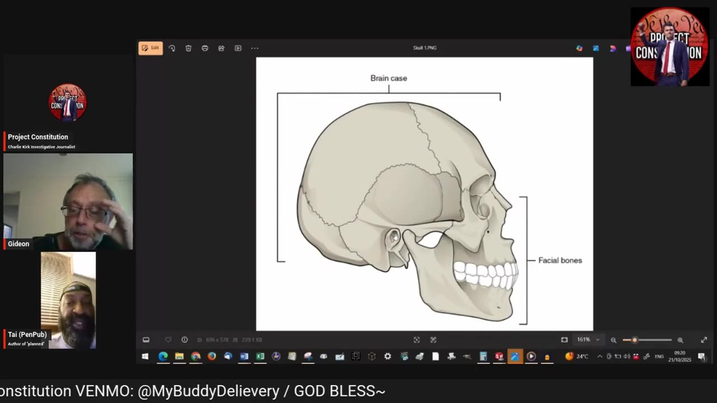Open File Explorer from the taskbar

(x=179, y=357)
